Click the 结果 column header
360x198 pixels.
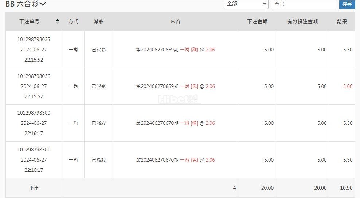click(x=342, y=21)
